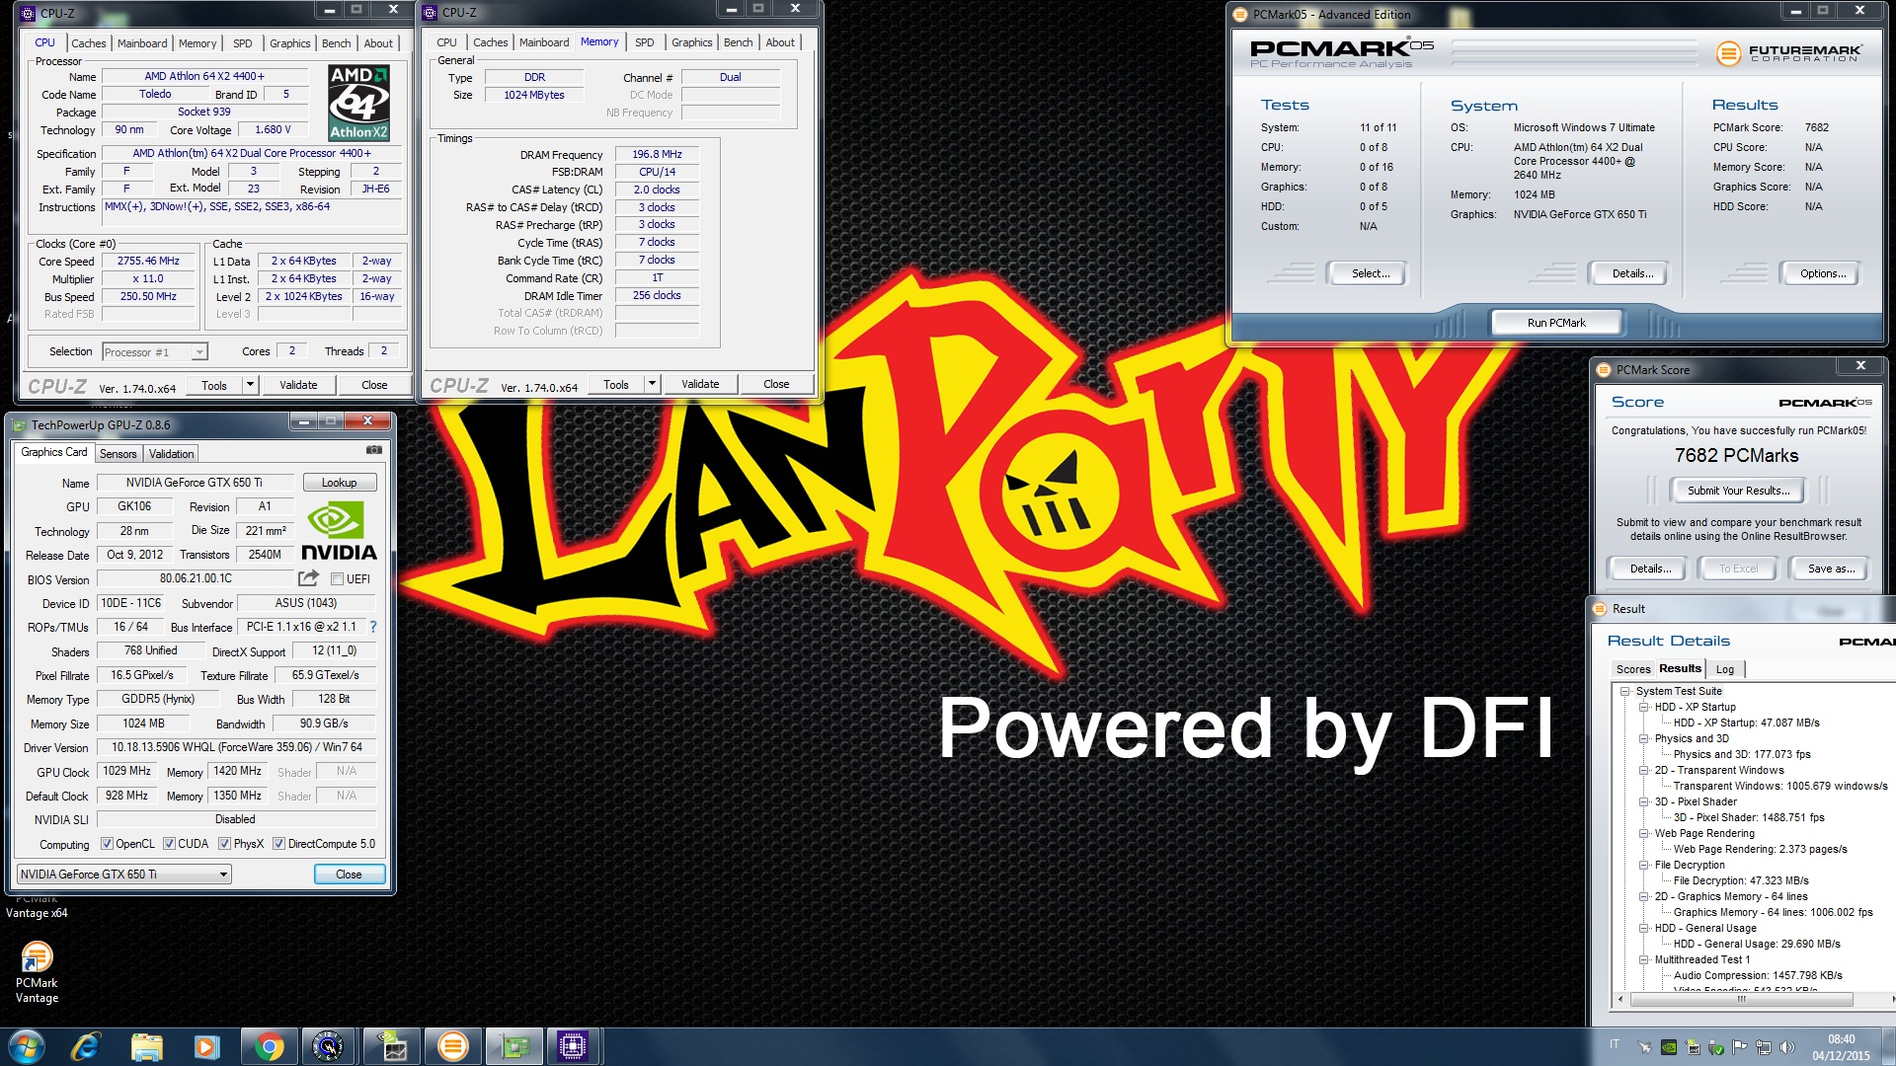Toggle the DirectCompute 5.0 checkbox

pyautogui.click(x=278, y=844)
